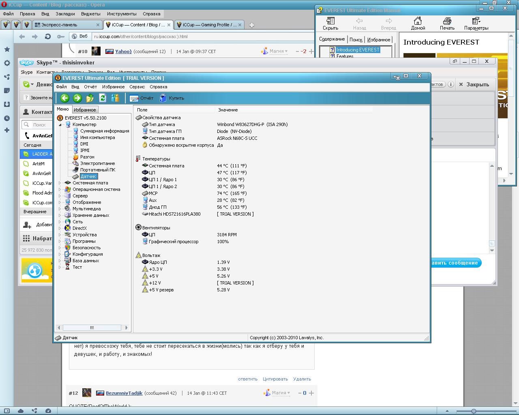Viewport: 519px width, 415px height.
Task: Reload the page in Opera
Action: [48, 36]
